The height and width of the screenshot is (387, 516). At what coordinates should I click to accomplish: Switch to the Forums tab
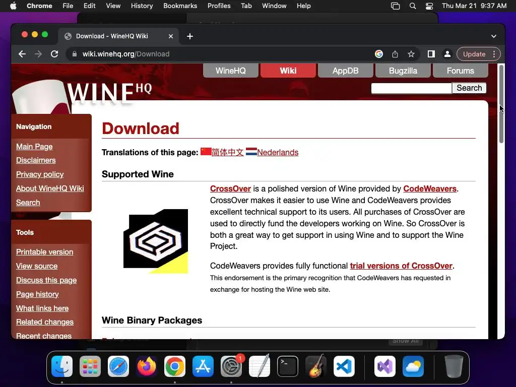[461, 71]
